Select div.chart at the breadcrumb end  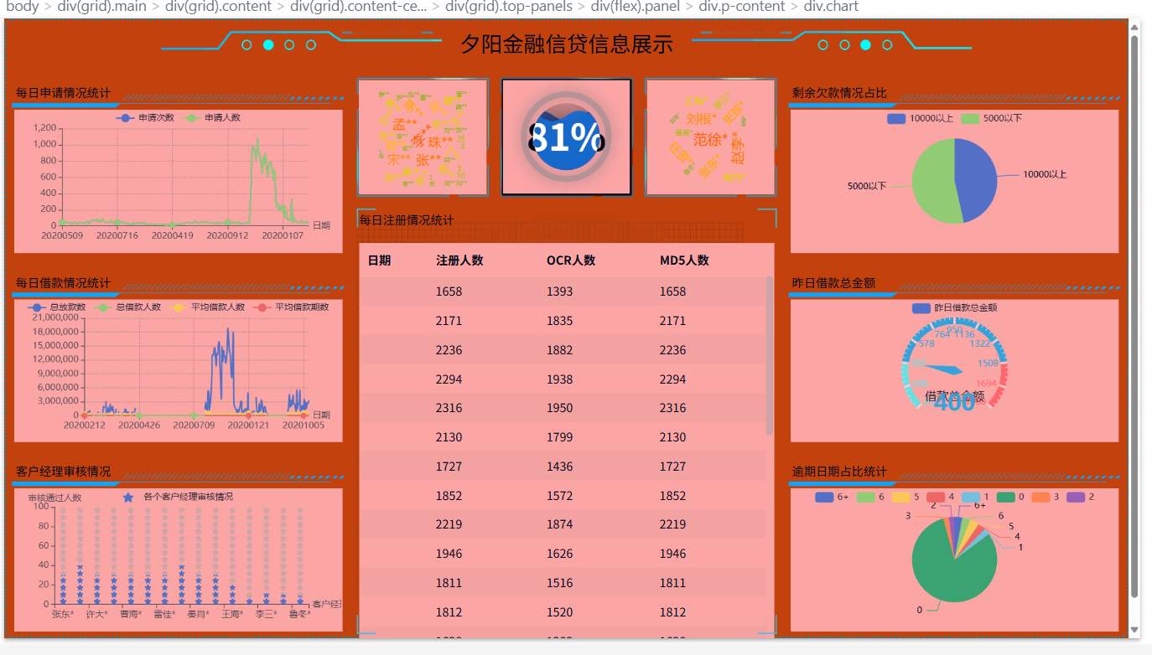point(830,7)
